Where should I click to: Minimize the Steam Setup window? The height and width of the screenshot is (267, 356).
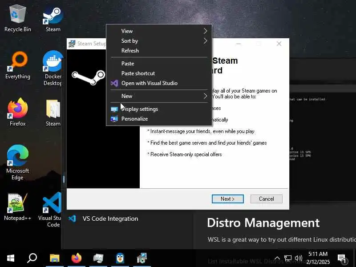[239, 44]
